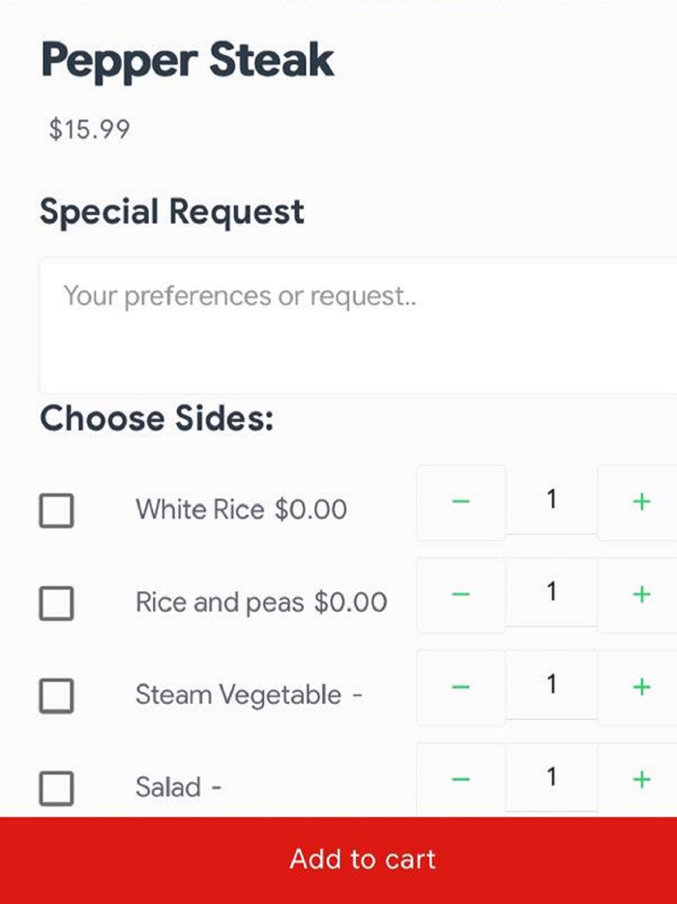Check the White Rice side checkbox
This screenshot has width=677, height=904.
pos(56,510)
